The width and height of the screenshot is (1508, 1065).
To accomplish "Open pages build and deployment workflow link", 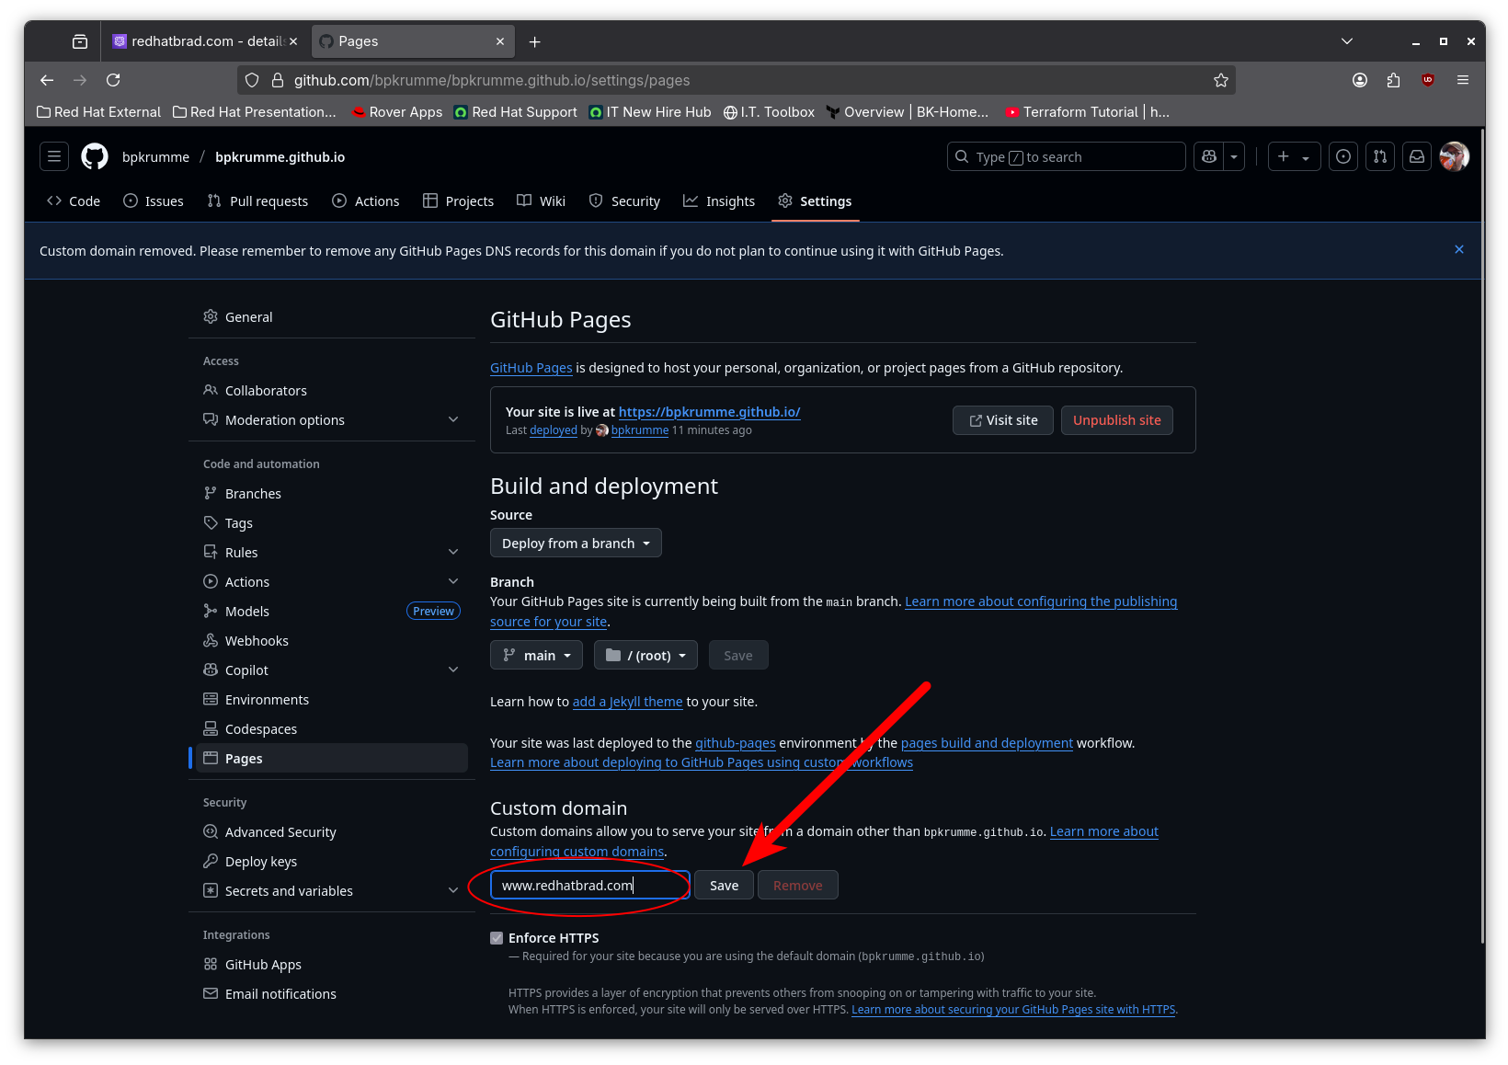I will [987, 743].
